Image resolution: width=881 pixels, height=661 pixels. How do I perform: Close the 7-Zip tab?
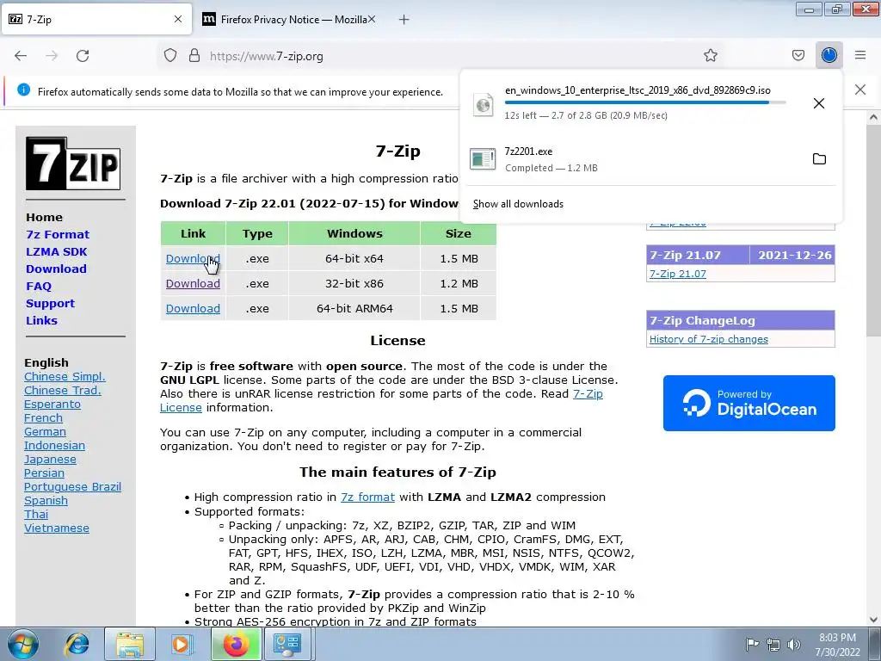tap(178, 19)
